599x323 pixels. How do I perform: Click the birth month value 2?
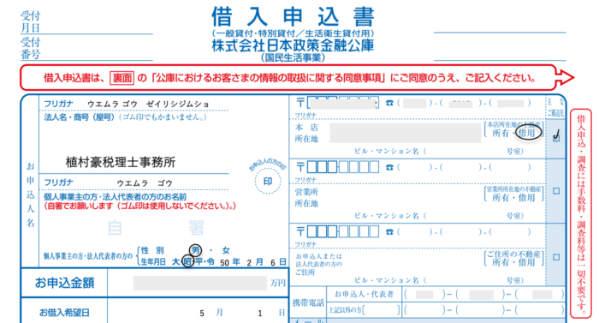tap(249, 262)
